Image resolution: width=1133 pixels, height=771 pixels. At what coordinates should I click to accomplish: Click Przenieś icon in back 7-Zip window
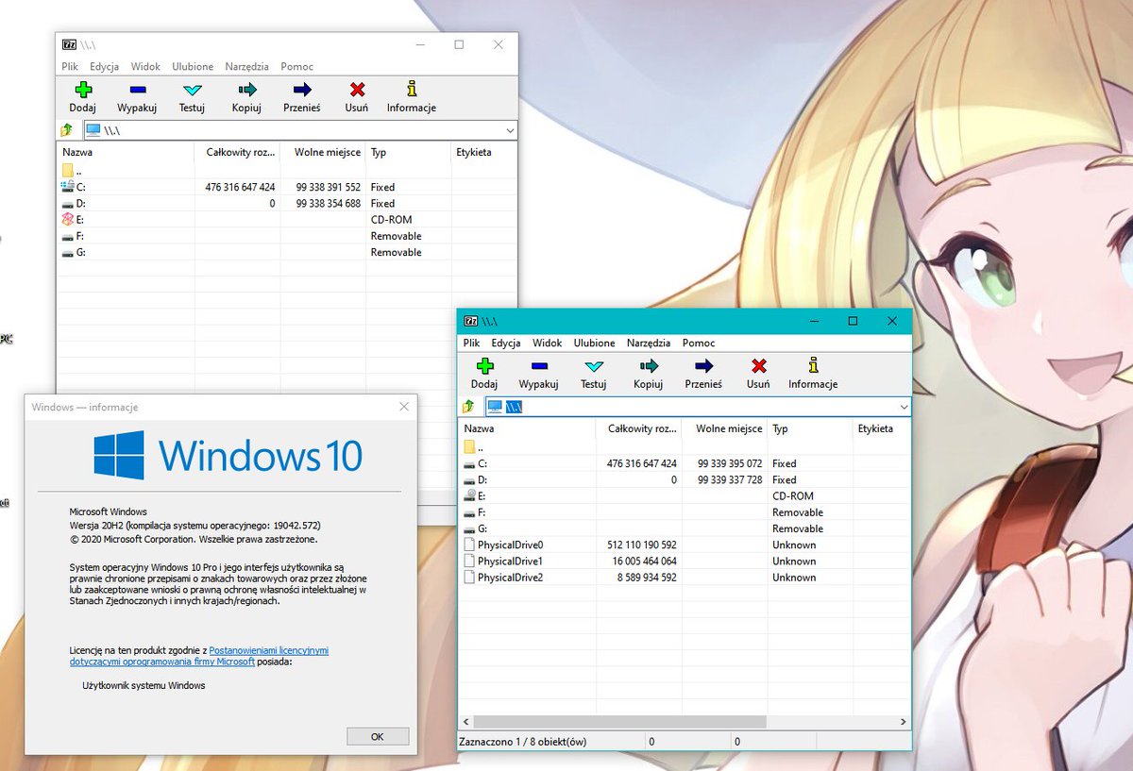coord(302,90)
